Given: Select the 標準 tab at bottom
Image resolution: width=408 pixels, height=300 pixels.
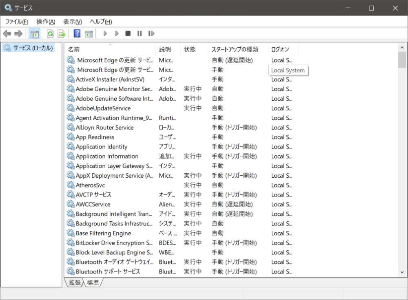Looking at the screenshot, I should (93, 282).
